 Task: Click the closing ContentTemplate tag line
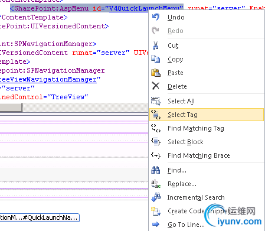[34, 17]
